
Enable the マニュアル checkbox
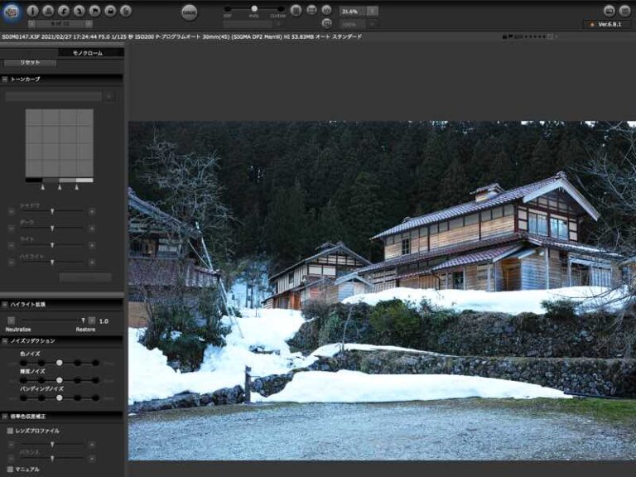coord(10,469)
